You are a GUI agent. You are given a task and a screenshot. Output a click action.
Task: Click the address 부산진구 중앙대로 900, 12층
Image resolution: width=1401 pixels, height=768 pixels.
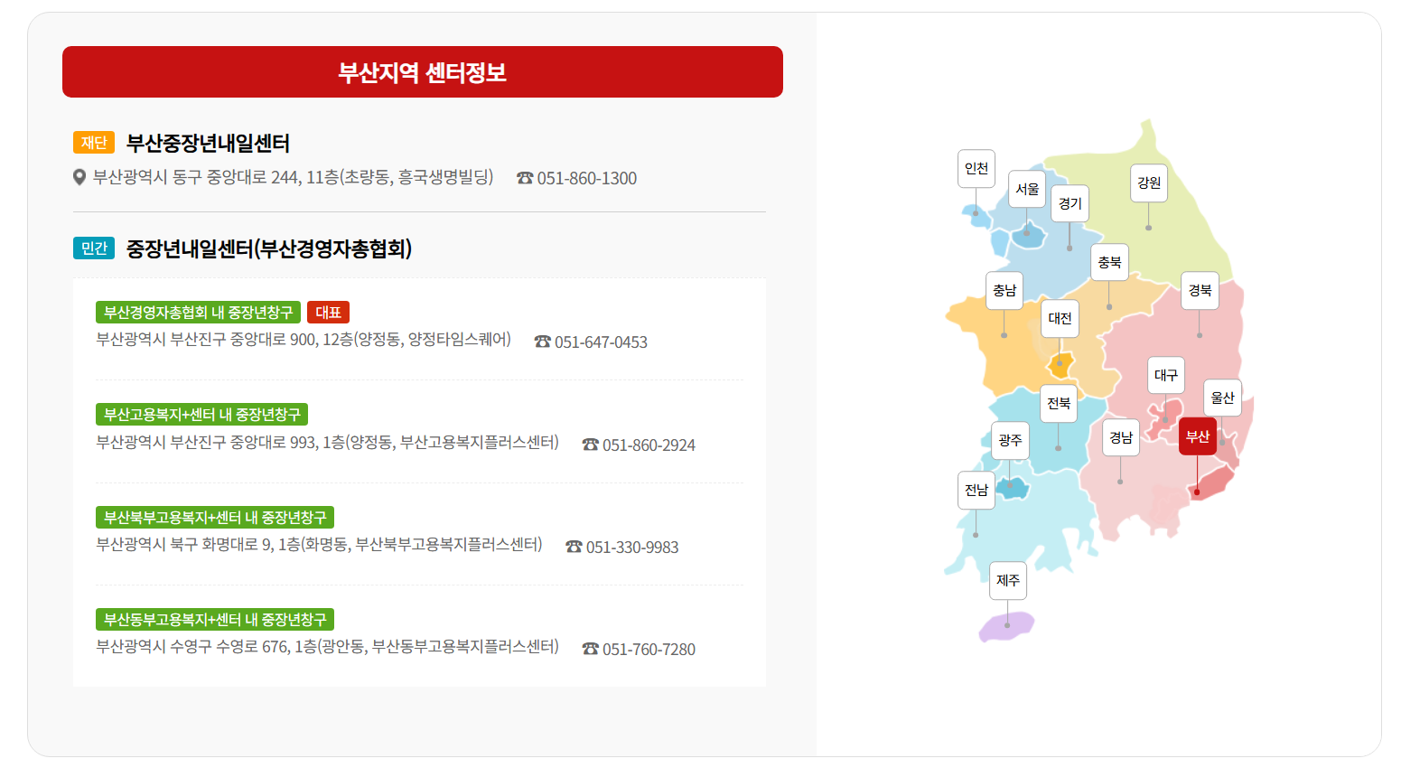(304, 340)
